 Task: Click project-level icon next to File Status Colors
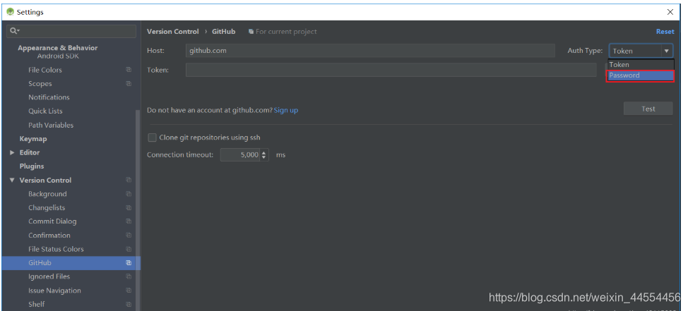(x=129, y=249)
